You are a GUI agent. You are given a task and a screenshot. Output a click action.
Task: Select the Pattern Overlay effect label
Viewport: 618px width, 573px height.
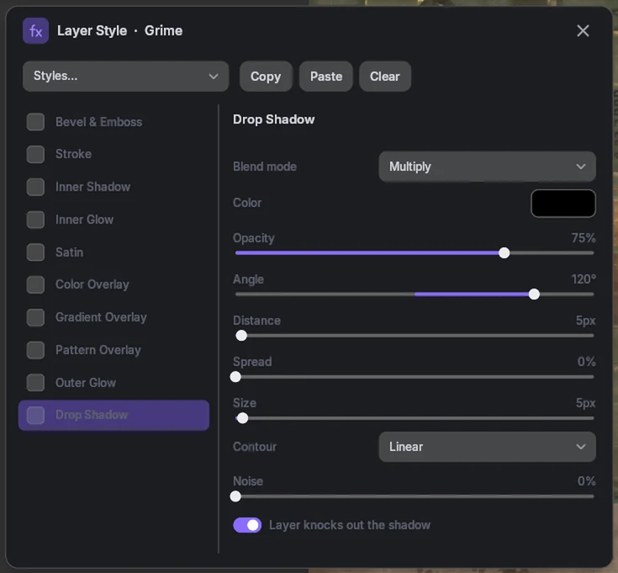tap(98, 350)
